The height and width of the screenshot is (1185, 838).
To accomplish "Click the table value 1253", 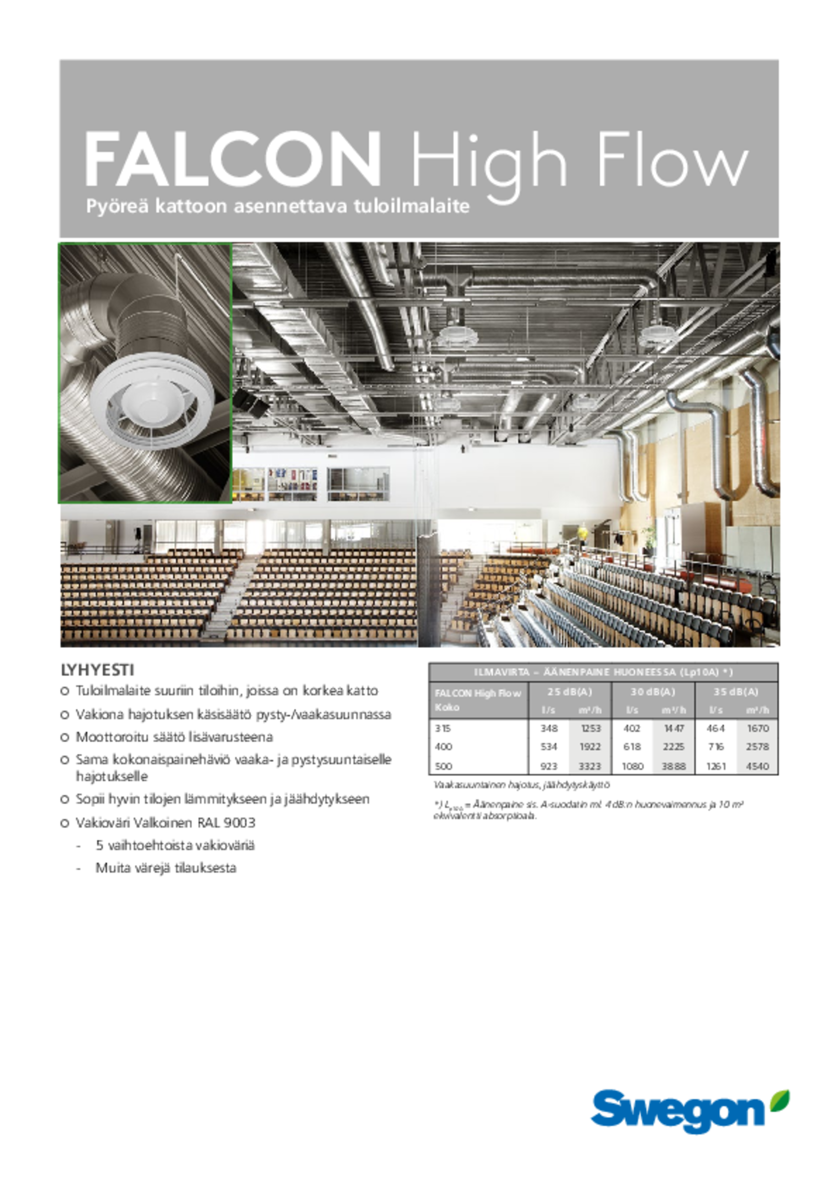I will click(x=590, y=728).
